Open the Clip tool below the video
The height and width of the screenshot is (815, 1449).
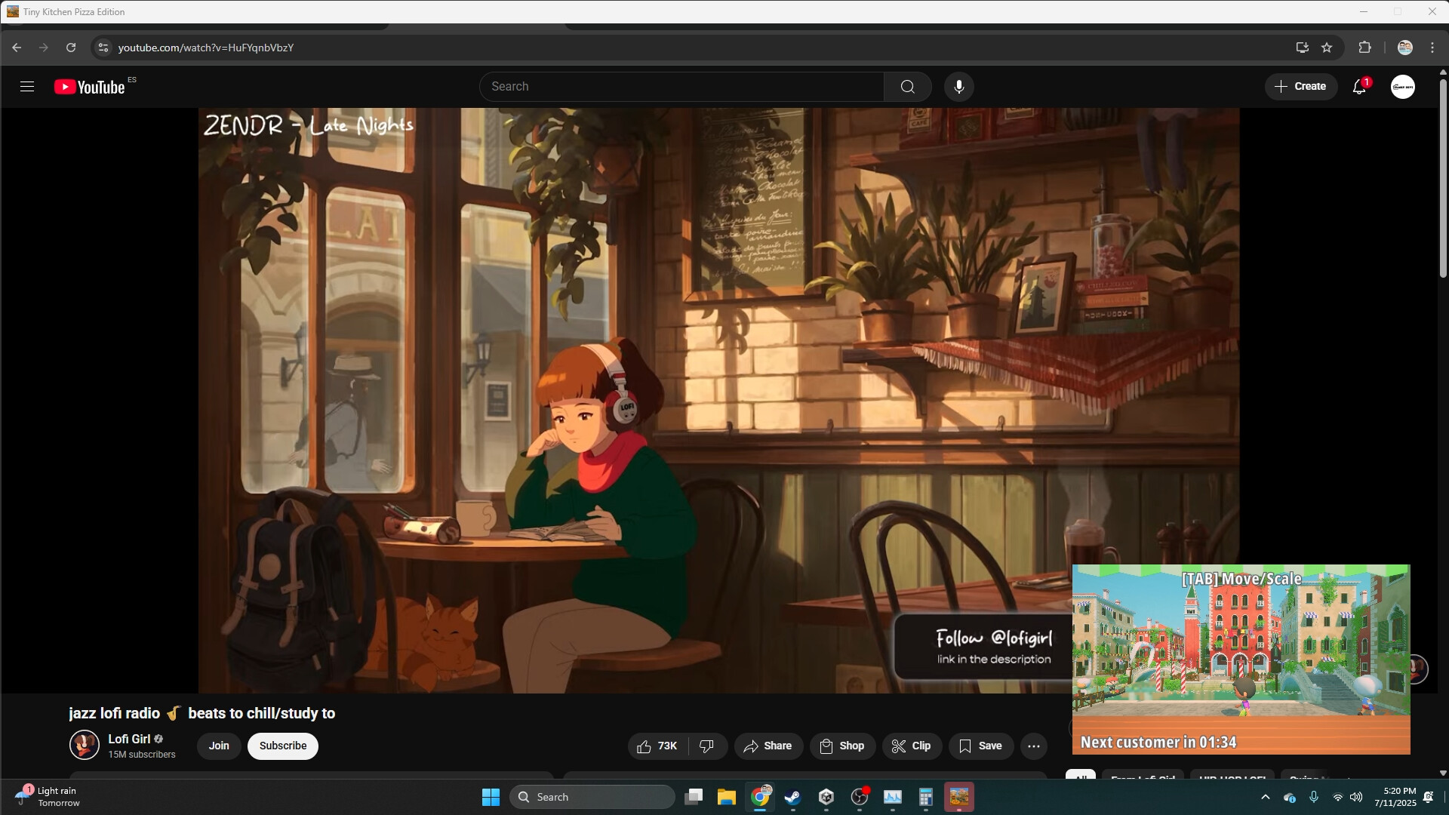[912, 746]
